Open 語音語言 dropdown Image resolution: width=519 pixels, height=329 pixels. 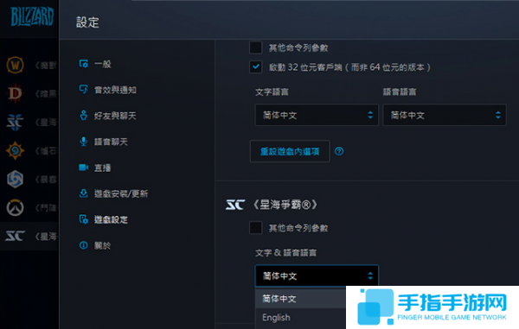445,115
